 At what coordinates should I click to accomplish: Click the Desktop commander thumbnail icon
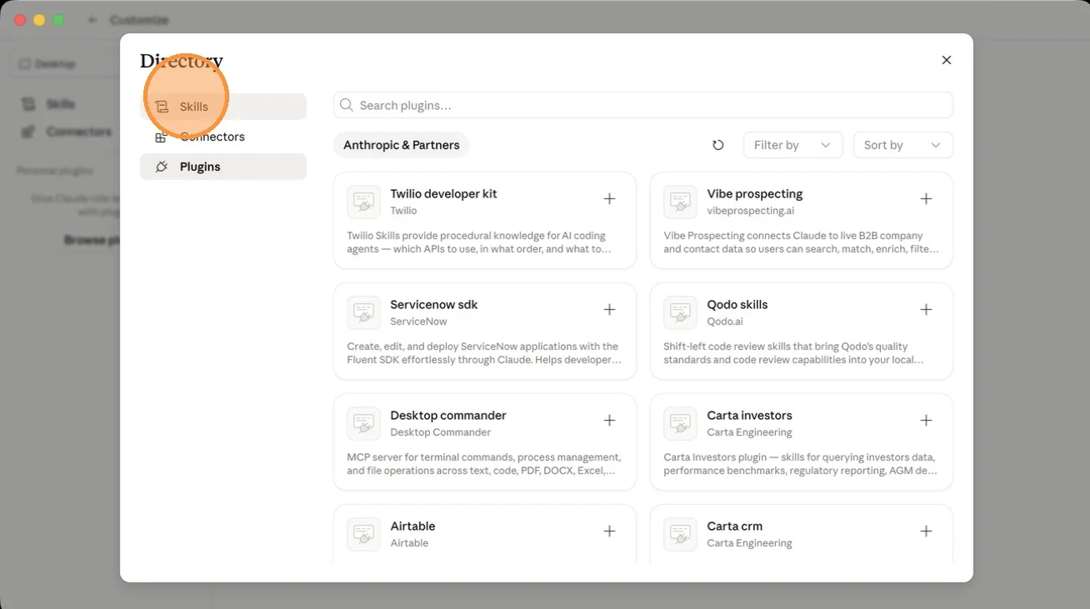pyautogui.click(x=363, y=423)
